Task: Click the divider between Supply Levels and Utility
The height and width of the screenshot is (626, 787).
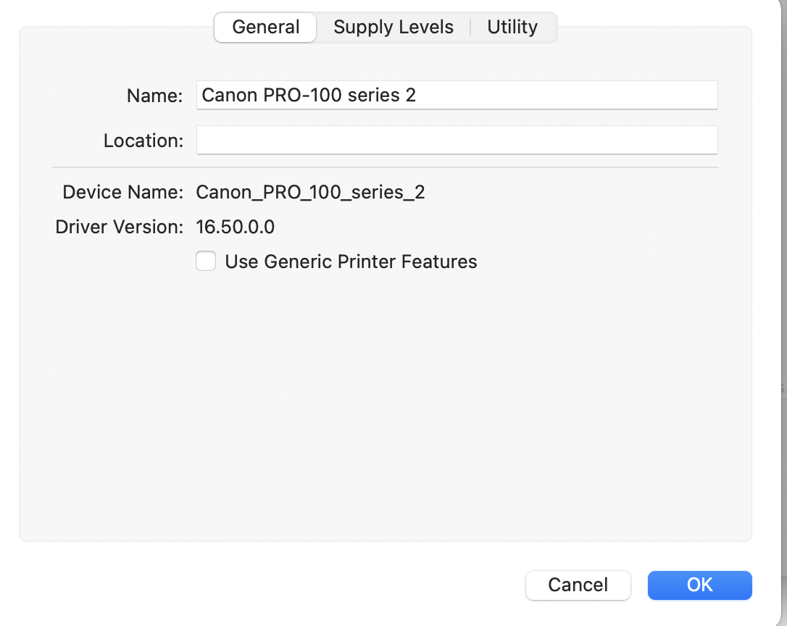Action: click(470, 28)
